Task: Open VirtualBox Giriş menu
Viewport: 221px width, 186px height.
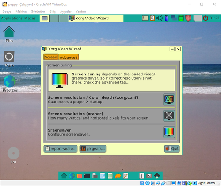Action: (53, 12)
